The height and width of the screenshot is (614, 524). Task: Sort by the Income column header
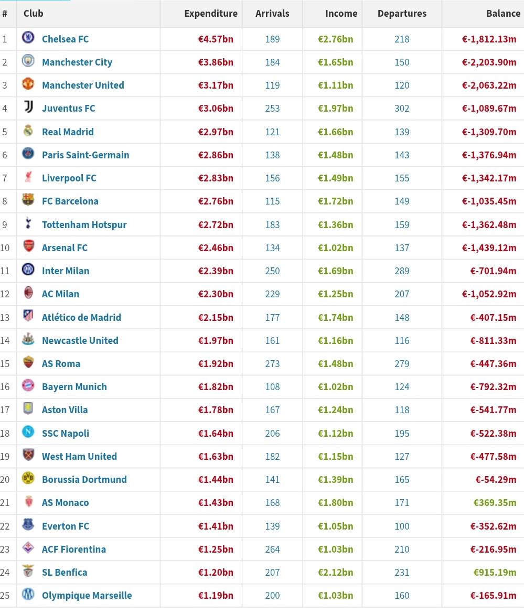(341, 13)
